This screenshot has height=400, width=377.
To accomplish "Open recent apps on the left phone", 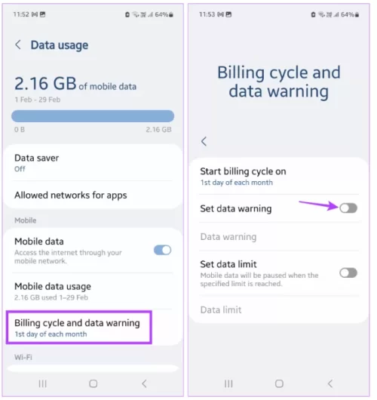I will [x=42, y=383].
